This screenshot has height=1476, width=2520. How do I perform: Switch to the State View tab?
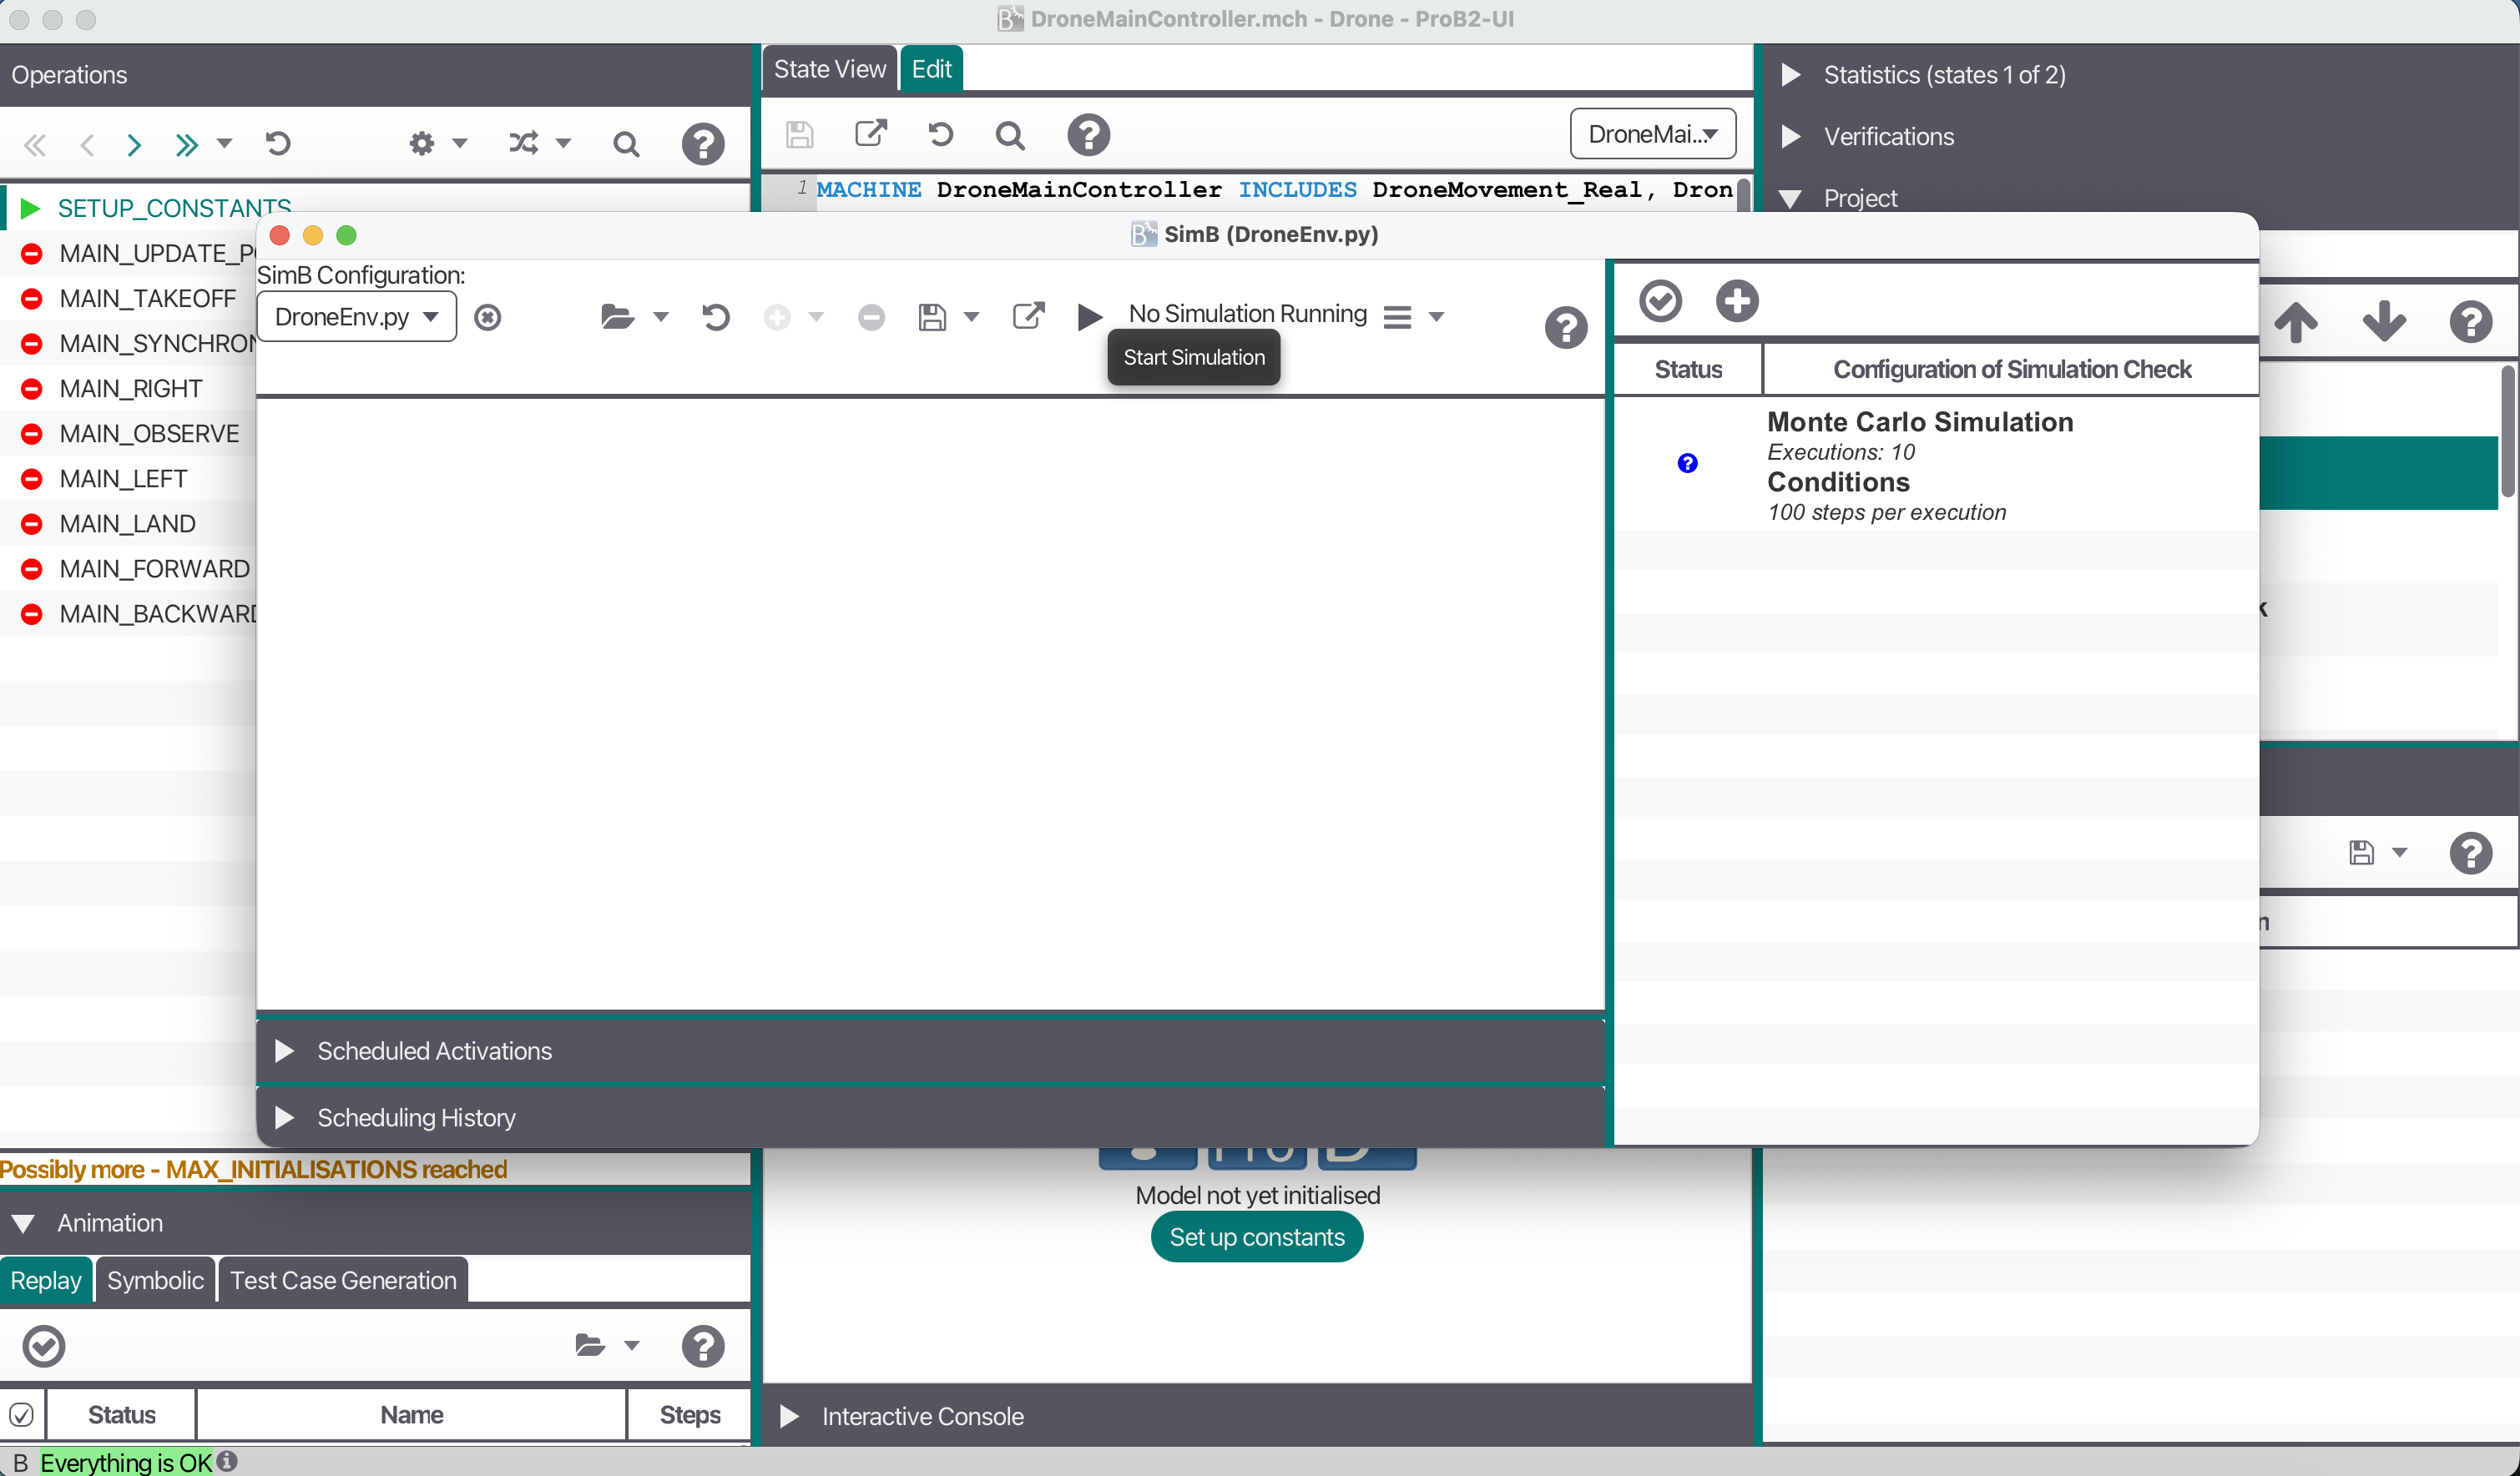(829, 68)
